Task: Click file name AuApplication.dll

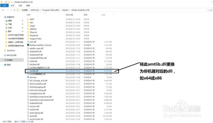Action: [x=37, y=93]
